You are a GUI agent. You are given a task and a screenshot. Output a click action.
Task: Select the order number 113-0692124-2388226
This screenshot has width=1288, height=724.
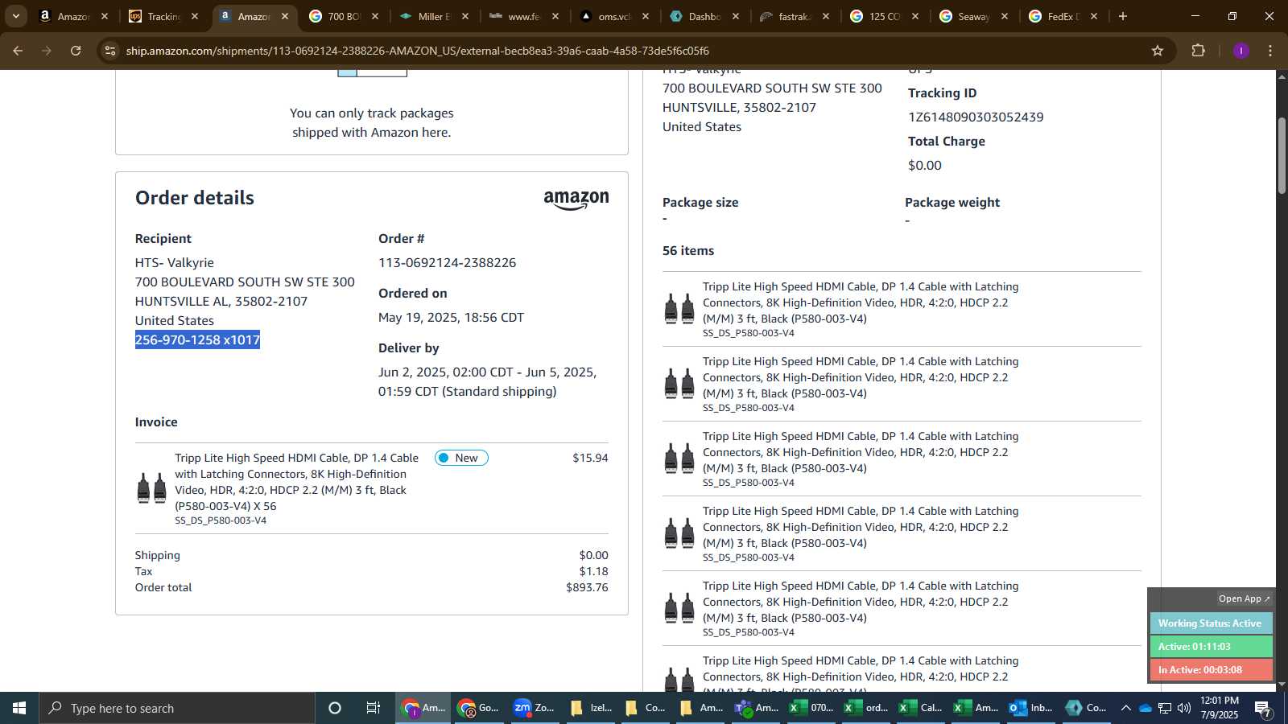point(447,263)
